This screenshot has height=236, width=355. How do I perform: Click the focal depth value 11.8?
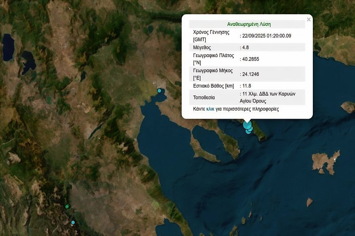(x=246, y=86)
